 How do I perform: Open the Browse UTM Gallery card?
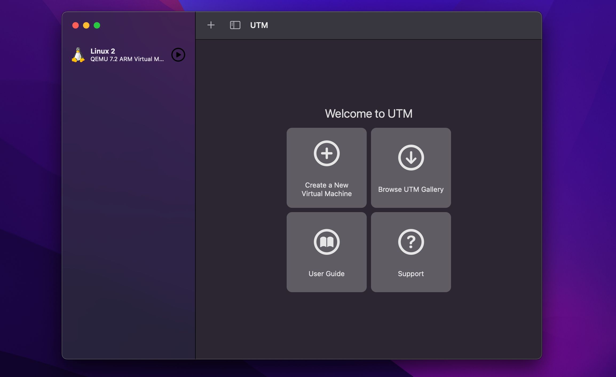411,168
